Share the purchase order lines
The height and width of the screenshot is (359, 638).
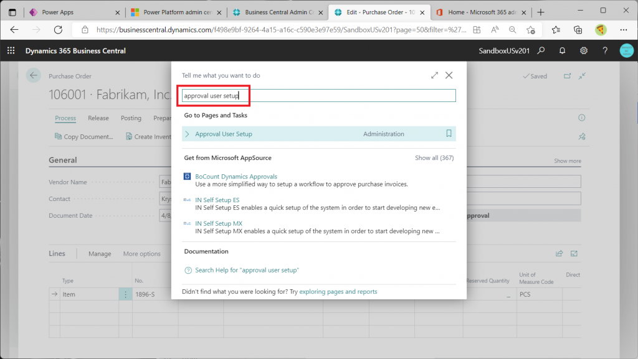559,253
